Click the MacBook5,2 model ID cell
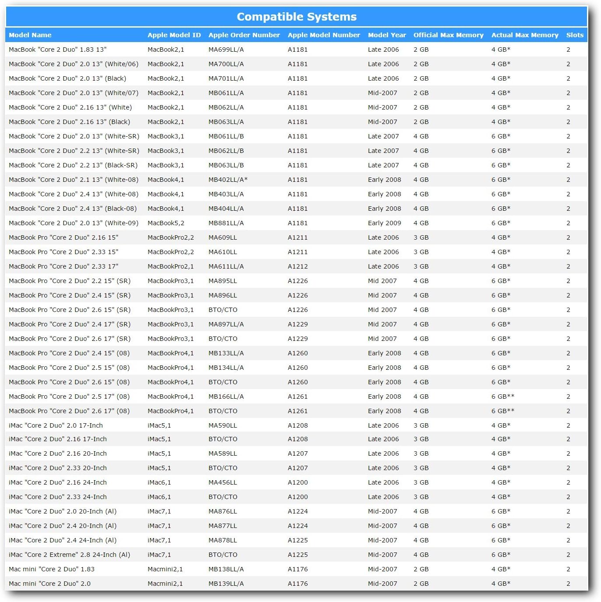The height and width of the screenshot is (602, 601). click(x=166, y=223)
